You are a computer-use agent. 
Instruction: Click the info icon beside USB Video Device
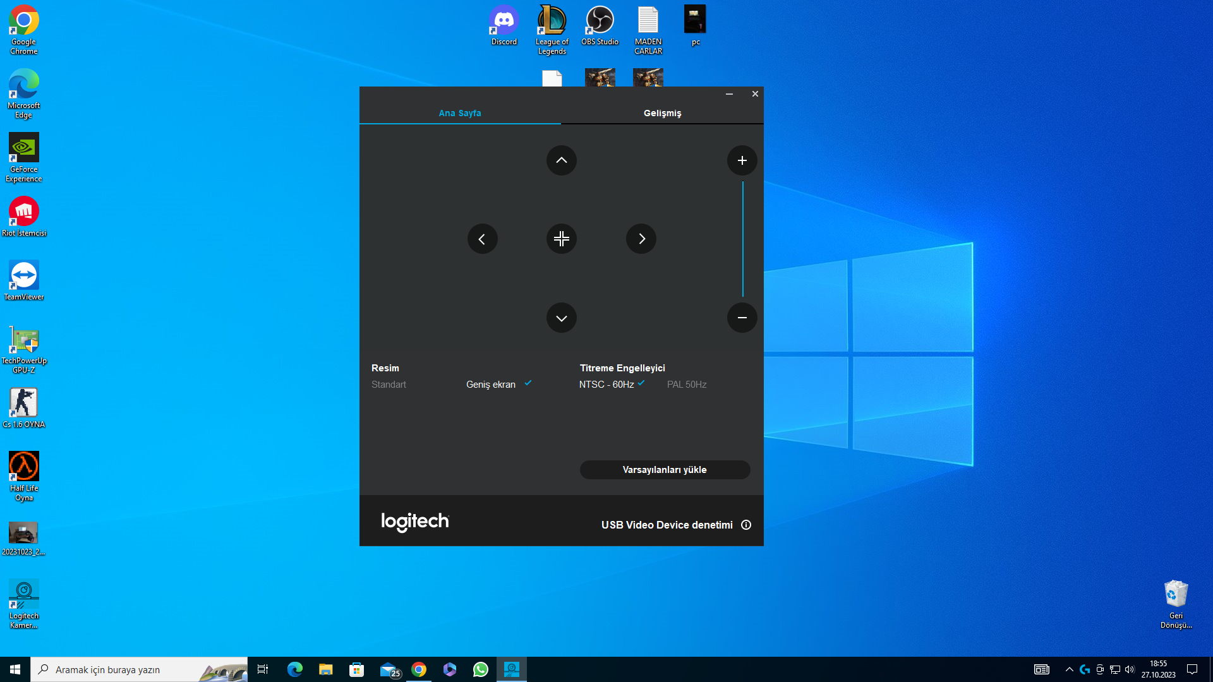coord(746,525)
